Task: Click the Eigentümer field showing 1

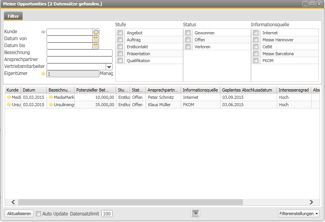Action: tap(73, 74)
